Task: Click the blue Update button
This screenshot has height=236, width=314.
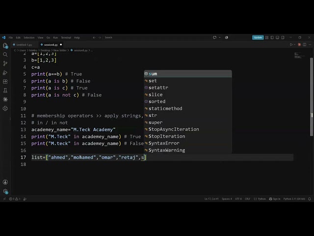Action: [x=258, y=37]
